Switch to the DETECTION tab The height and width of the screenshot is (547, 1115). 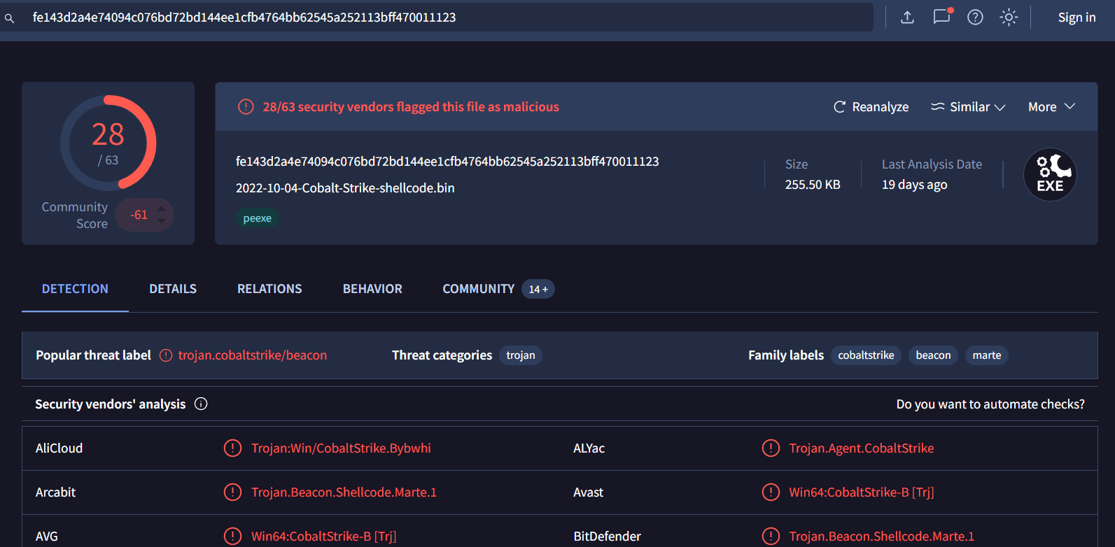click(75, 289)
